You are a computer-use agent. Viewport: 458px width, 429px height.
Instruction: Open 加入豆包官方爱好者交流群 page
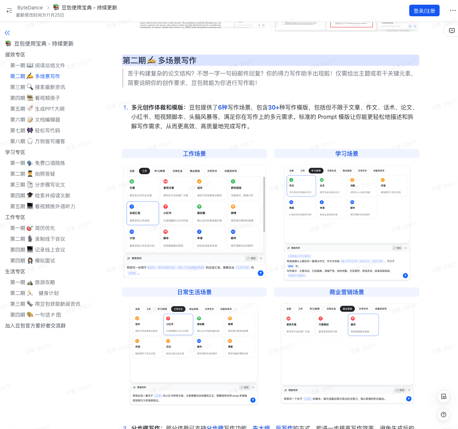(35, 326)
